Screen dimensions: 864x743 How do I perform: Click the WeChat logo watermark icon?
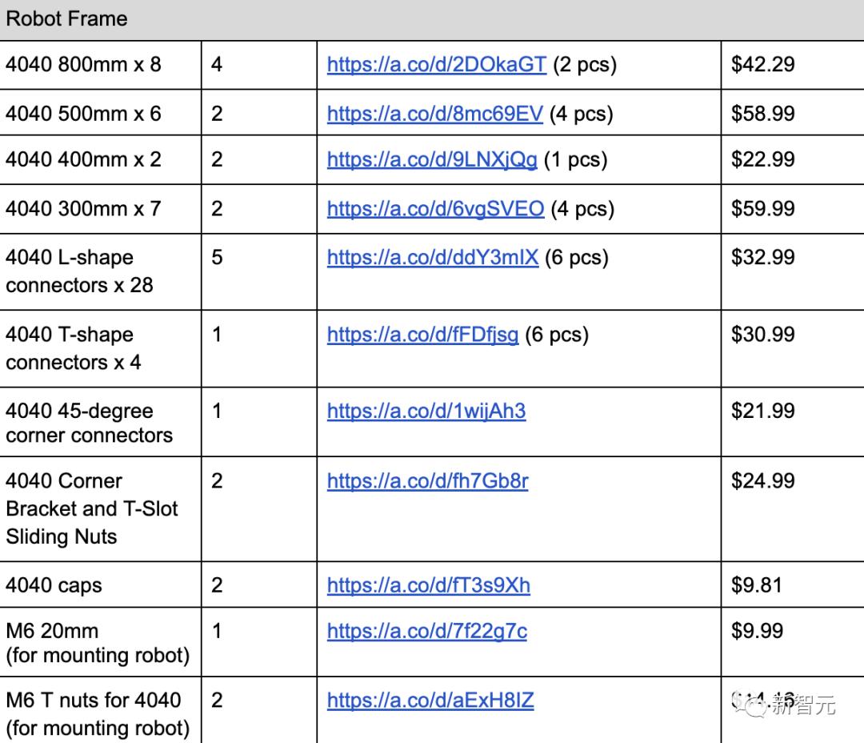click(755, 705)
